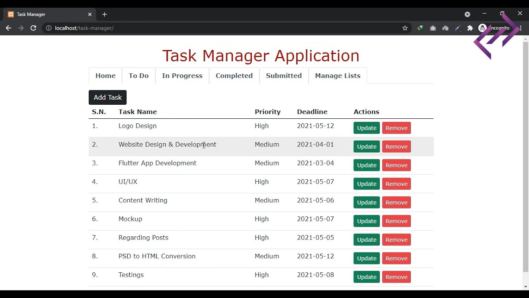Click the Task Manager Application heading

click(x=261, y=56)
